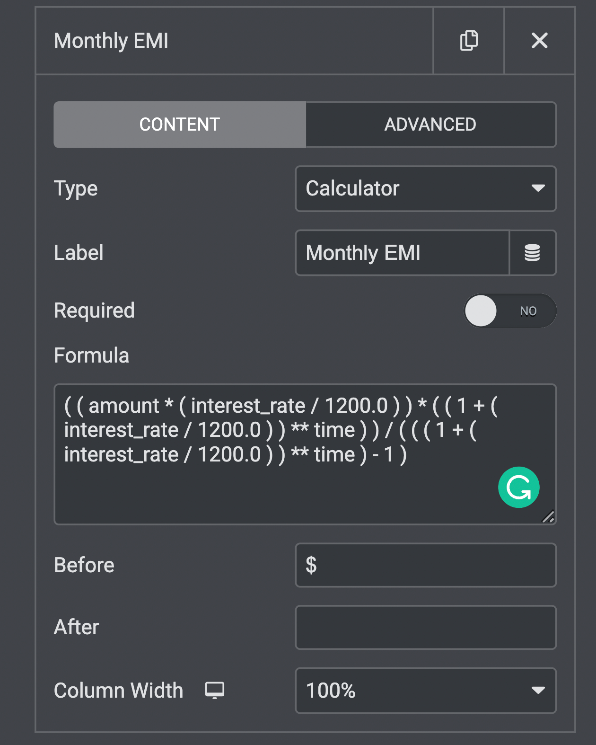Click the Before input field containing $
Screen dimensions: 596x745
click(x=426, y=565)
